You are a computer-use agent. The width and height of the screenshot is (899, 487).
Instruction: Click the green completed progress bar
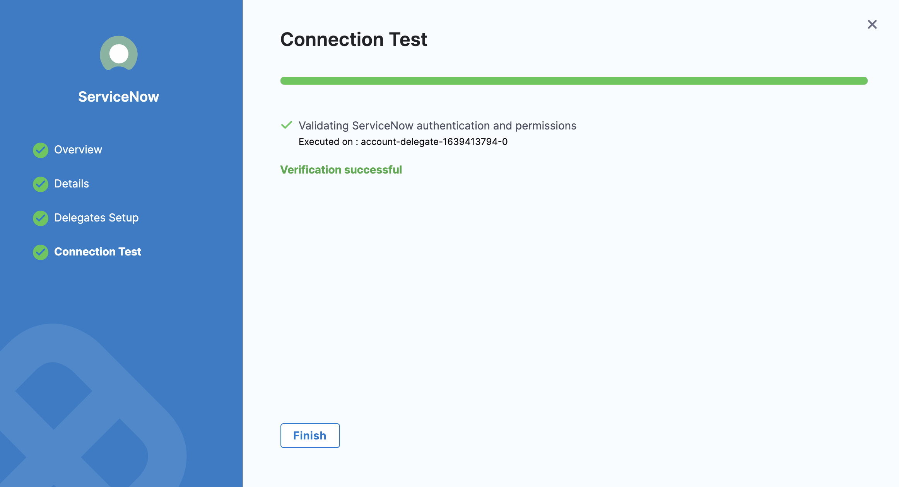pos(574,81)
